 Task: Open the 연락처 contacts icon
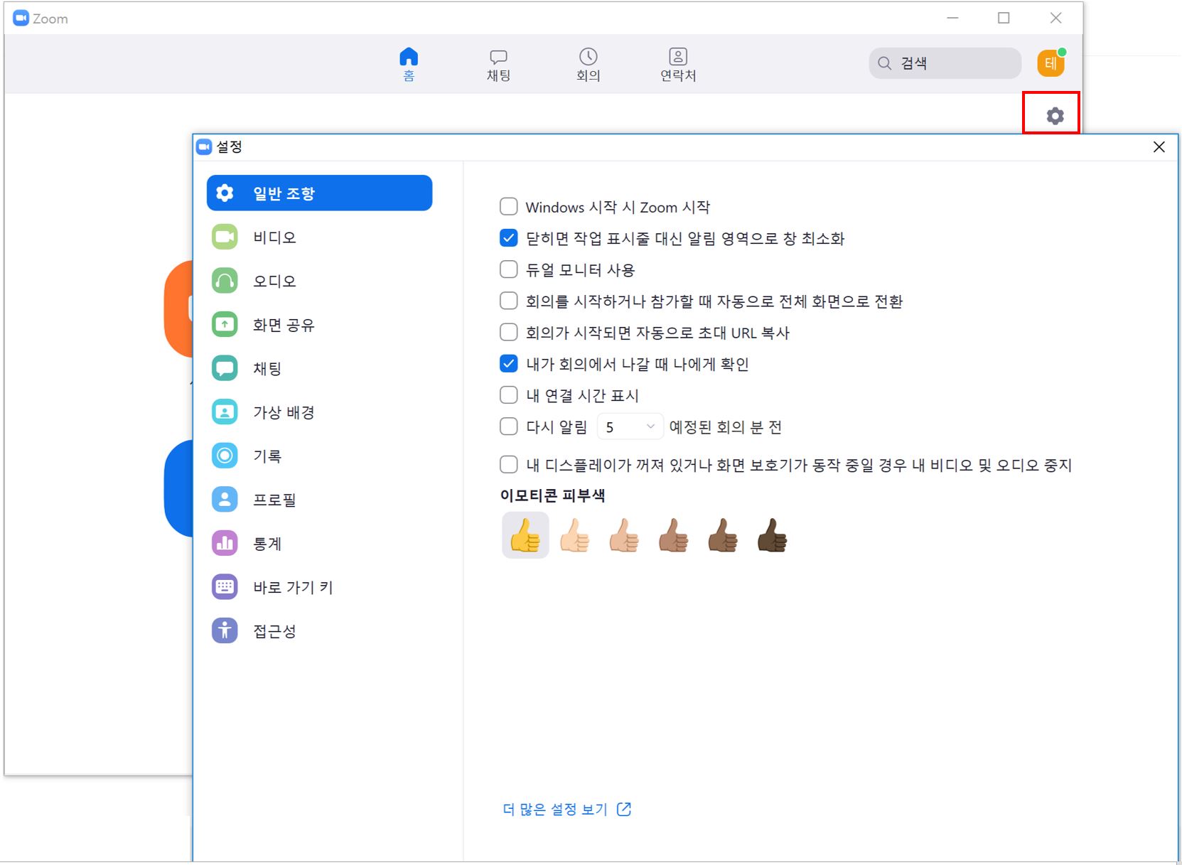[678, 56]
